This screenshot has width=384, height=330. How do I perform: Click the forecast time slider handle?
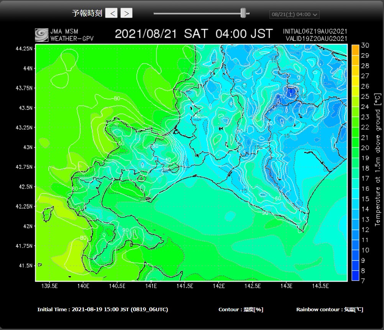point(243,13)
